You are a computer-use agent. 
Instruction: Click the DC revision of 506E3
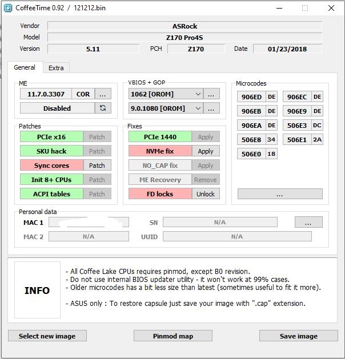[x=317, y=125]
